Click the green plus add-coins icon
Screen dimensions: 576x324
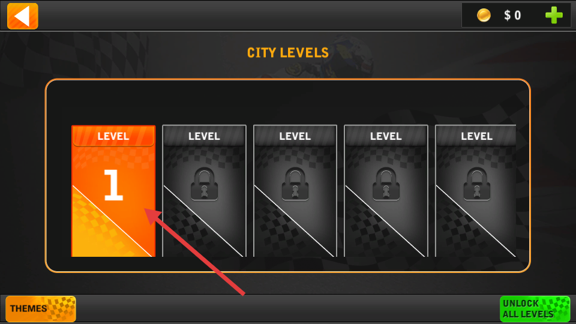coord(554,15)
